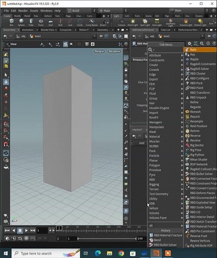Jump to the first frame
Image resolution: width=217 pixels, height=258 pixels.
7,230
